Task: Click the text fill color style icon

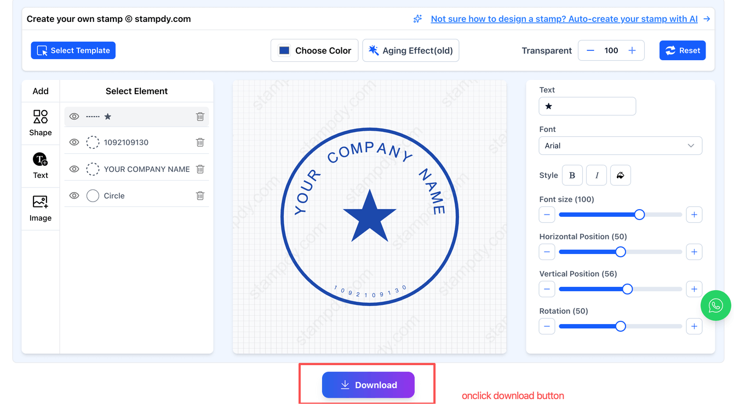Action: 620,175
